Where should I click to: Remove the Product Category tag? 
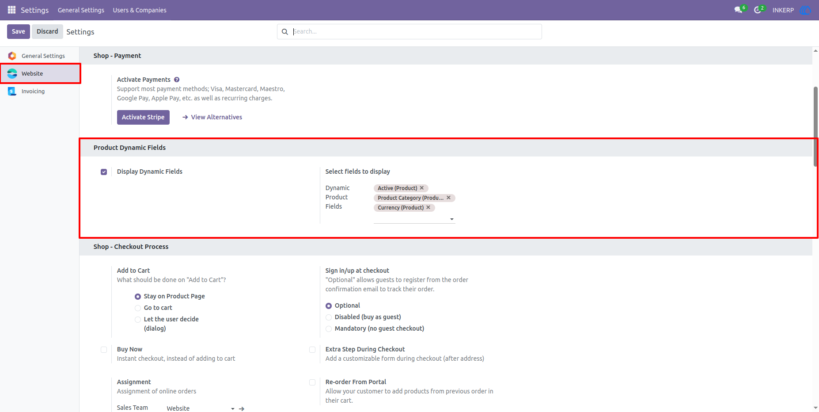(x=449, y=198)
